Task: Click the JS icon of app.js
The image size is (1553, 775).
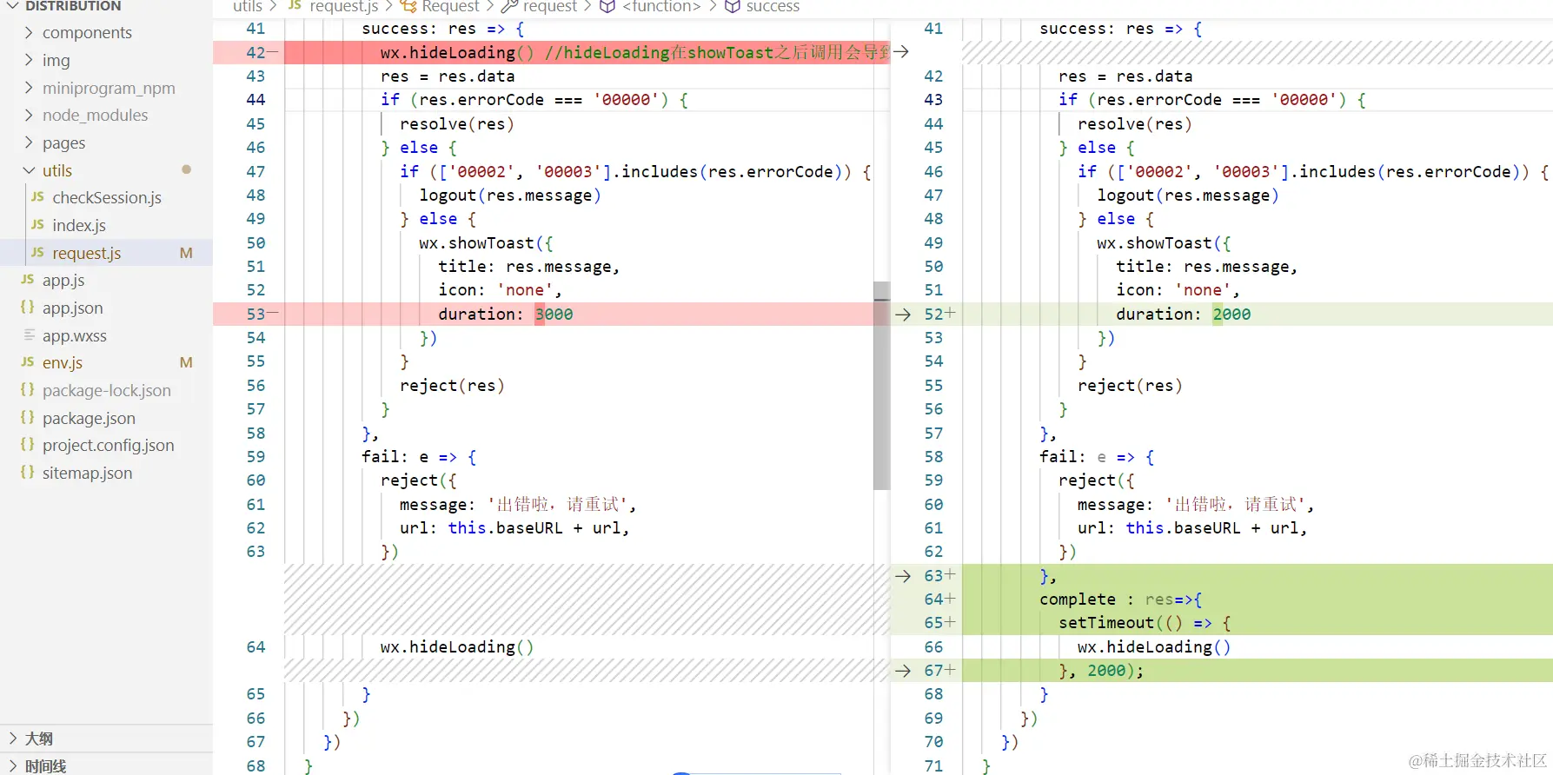Action: [x=28, y=280]
